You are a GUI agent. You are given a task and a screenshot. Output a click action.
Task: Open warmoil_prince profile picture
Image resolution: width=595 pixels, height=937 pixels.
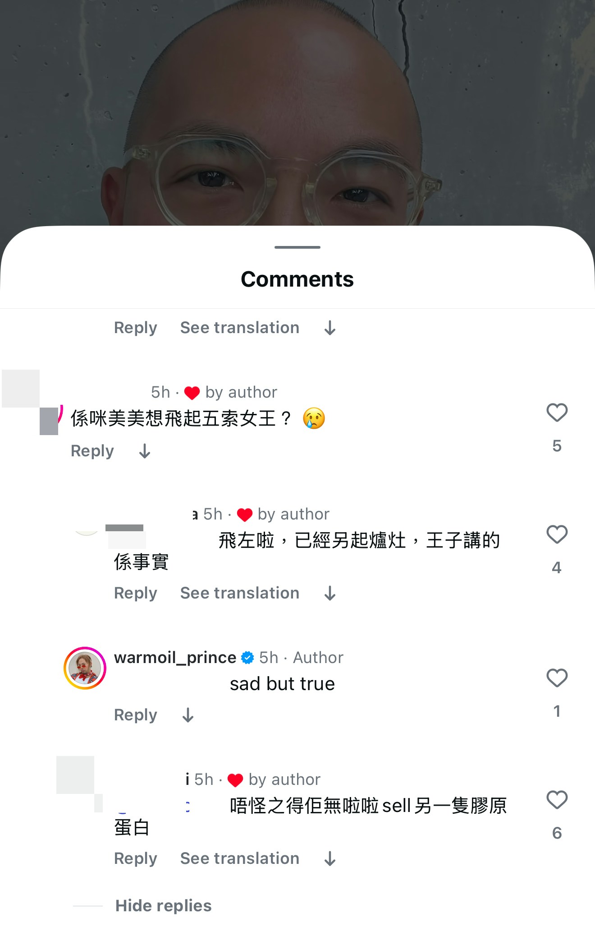click(85, 668)
